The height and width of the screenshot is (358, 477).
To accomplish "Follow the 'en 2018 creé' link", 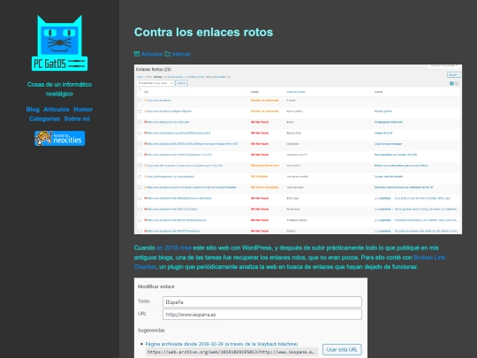I will pyautogui.click(x=174, y=248).
